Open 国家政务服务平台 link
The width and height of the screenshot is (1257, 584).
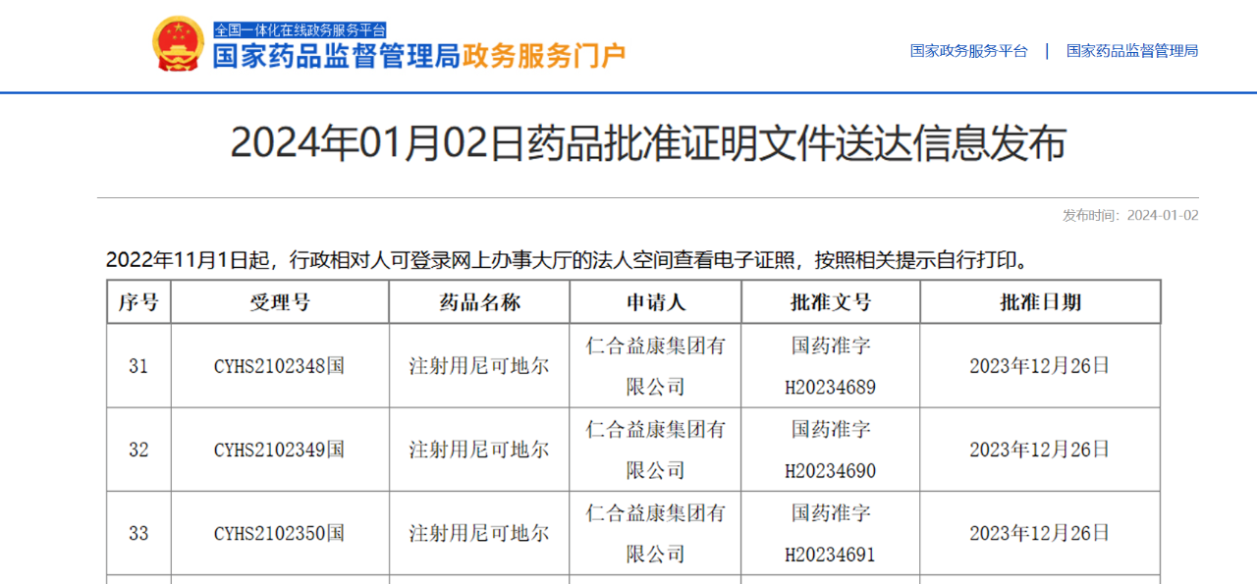pyautogui.click(x=968, y=51)
